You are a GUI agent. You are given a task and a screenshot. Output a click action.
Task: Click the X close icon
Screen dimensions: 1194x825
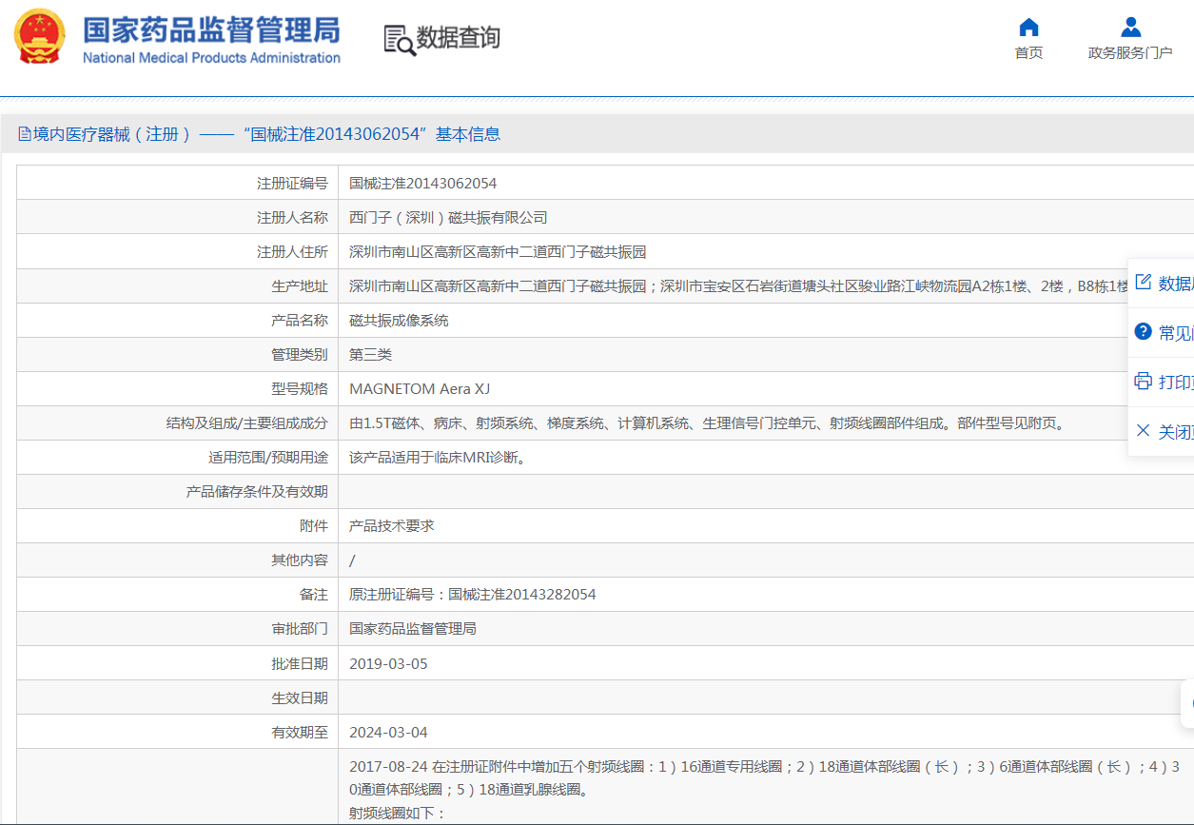1144,430
